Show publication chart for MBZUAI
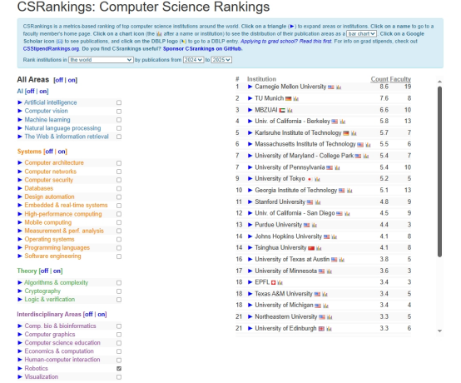The height and width of the screenshot is (383, 461). pos(290,110)
